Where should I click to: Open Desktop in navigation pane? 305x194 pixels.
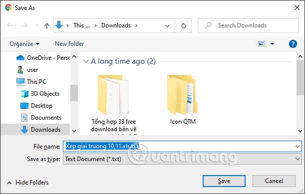point(36,106)
